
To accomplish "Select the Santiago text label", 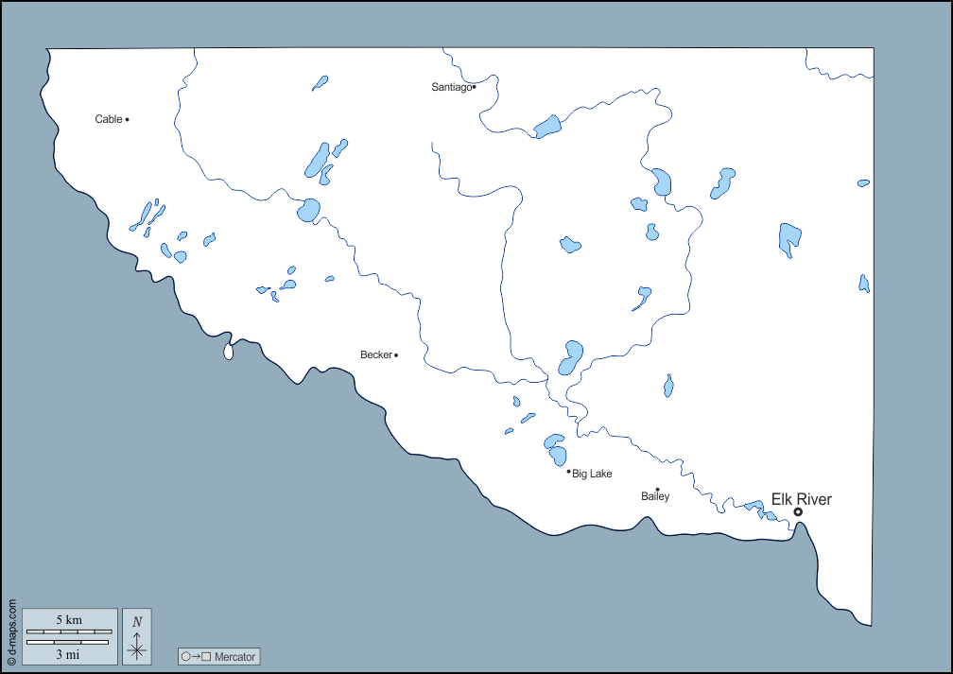I will [451, 87].
